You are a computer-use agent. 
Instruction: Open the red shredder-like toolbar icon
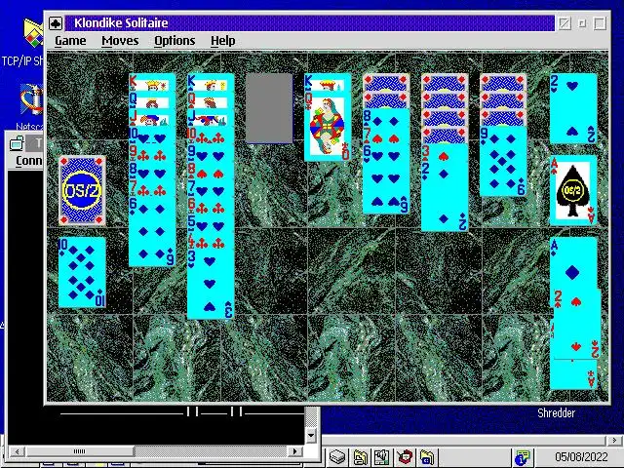pos(405,457)
